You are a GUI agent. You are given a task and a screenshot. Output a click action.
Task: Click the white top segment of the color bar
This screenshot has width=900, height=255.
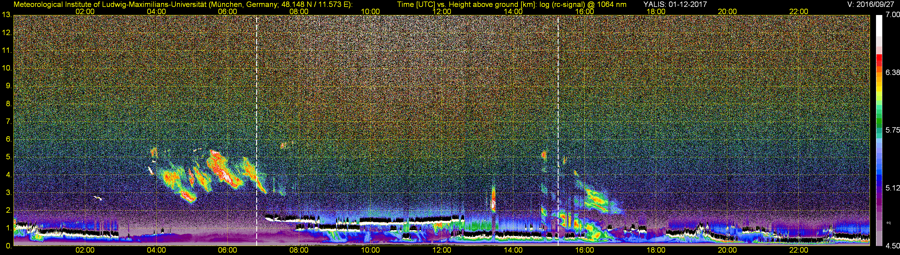(879, 25)
